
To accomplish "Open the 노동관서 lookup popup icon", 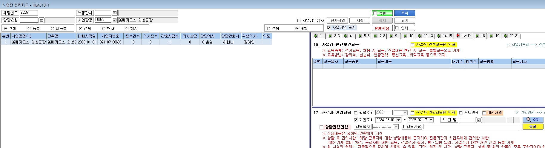I will coord(115,13).
